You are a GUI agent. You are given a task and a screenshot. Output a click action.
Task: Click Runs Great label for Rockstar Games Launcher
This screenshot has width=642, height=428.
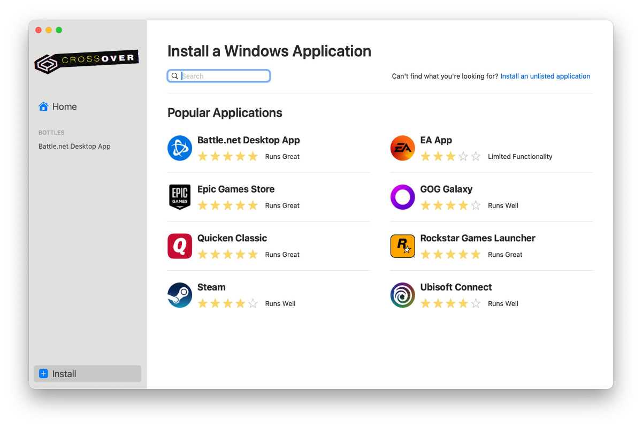point(505,255)
